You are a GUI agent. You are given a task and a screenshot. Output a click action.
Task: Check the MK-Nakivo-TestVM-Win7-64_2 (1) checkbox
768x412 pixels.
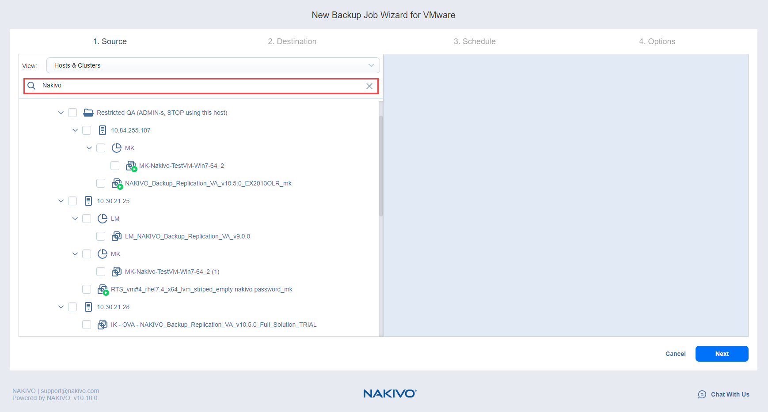tap(101, 272)
